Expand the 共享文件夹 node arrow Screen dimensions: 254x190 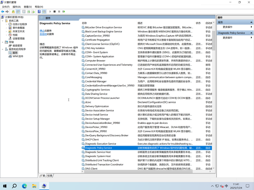pyautogui.click(x=6, y=31)
